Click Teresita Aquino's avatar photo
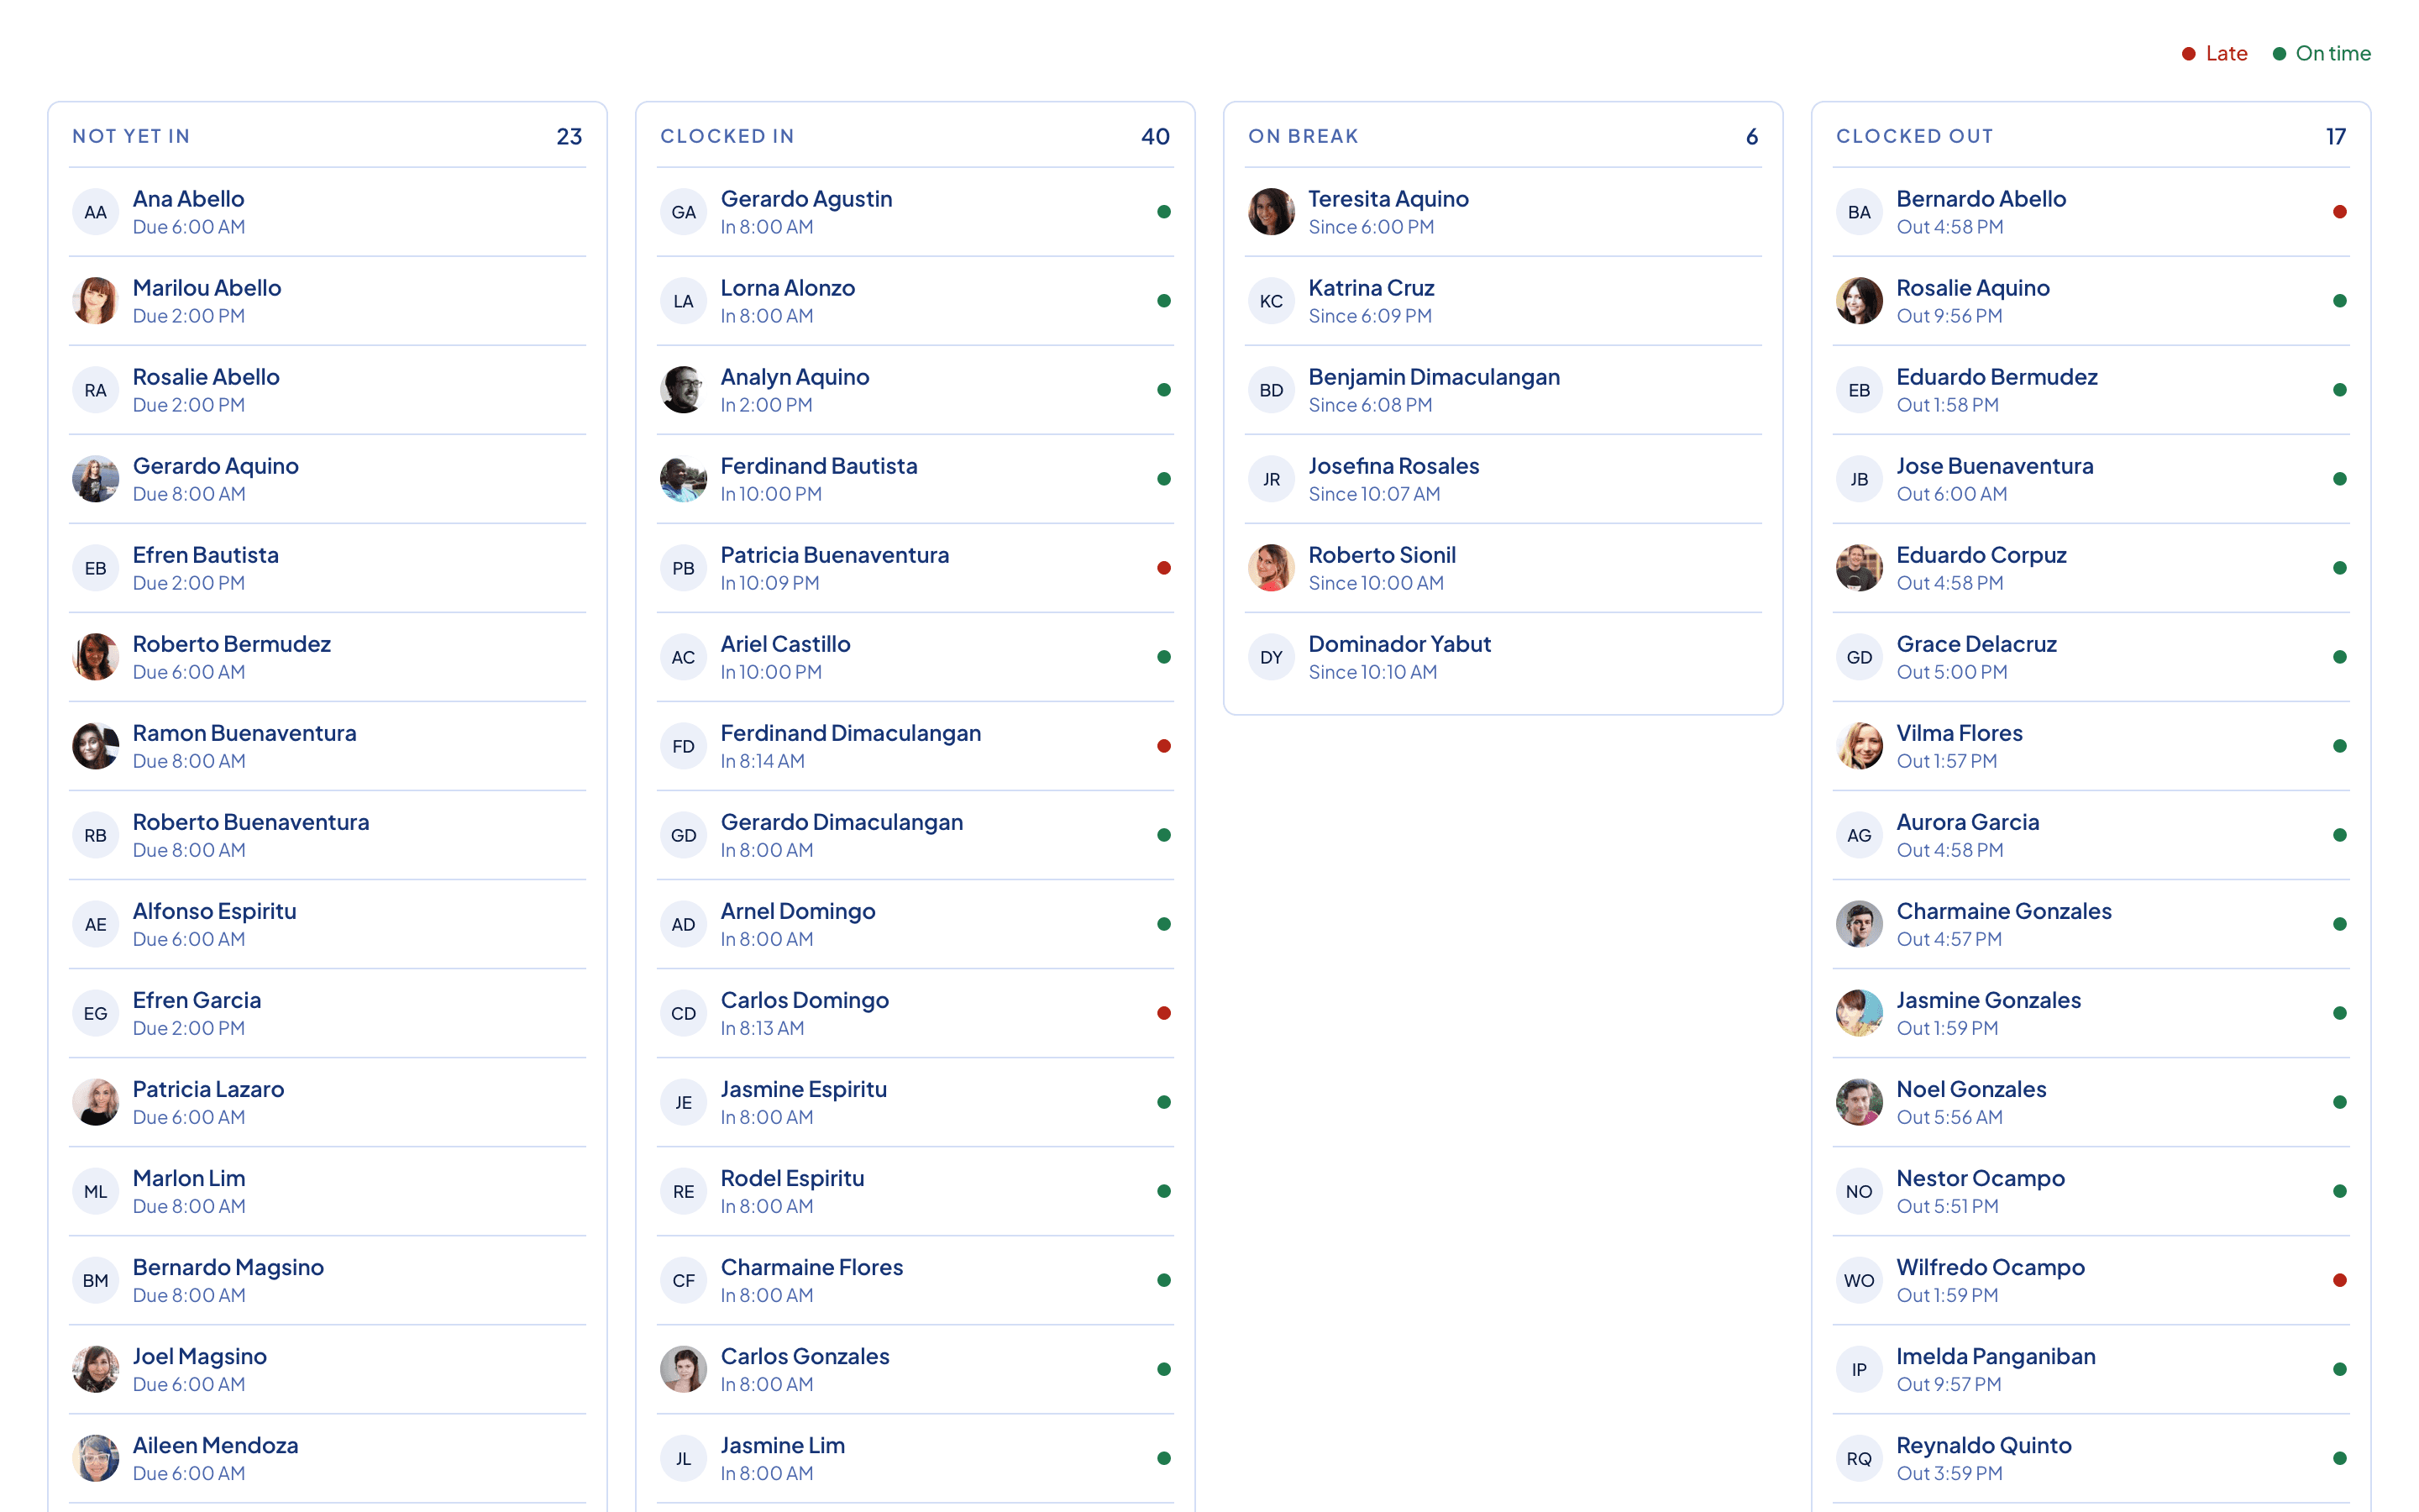The height and width of the screenshot is (1512, 2419). (x=1271, y=212)
